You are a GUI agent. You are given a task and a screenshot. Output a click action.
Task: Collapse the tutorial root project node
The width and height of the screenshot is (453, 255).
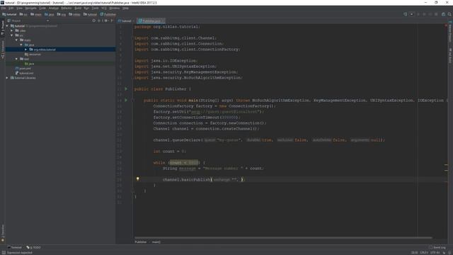[x=7, y=25]
